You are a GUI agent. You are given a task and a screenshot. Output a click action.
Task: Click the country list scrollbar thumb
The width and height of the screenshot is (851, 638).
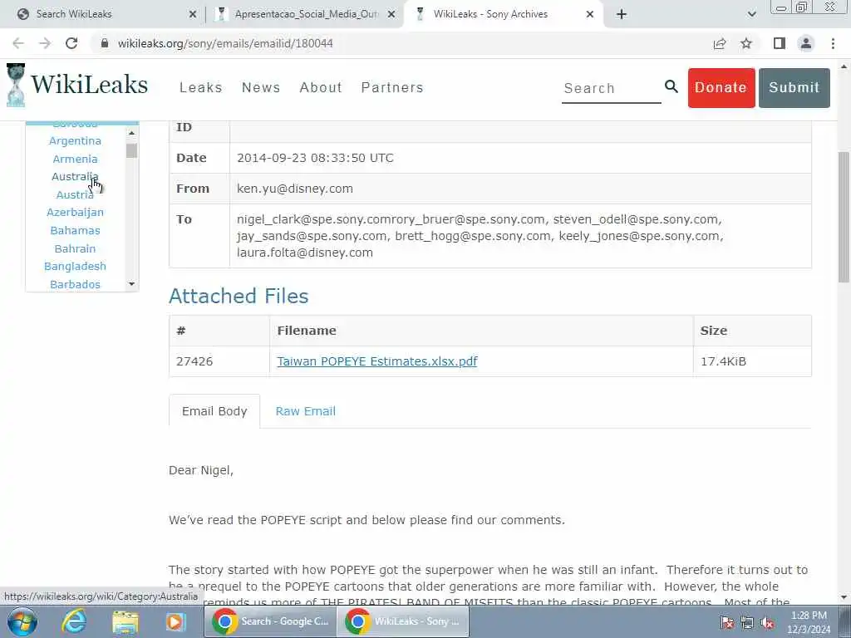pos(132,151)
